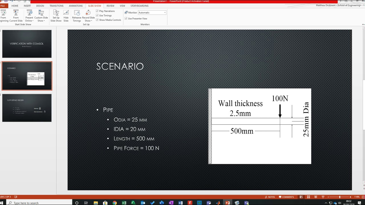Click Save icon in quick access toolbar

6,1
